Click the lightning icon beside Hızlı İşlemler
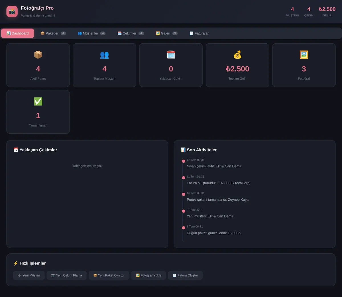 [16, 263]
